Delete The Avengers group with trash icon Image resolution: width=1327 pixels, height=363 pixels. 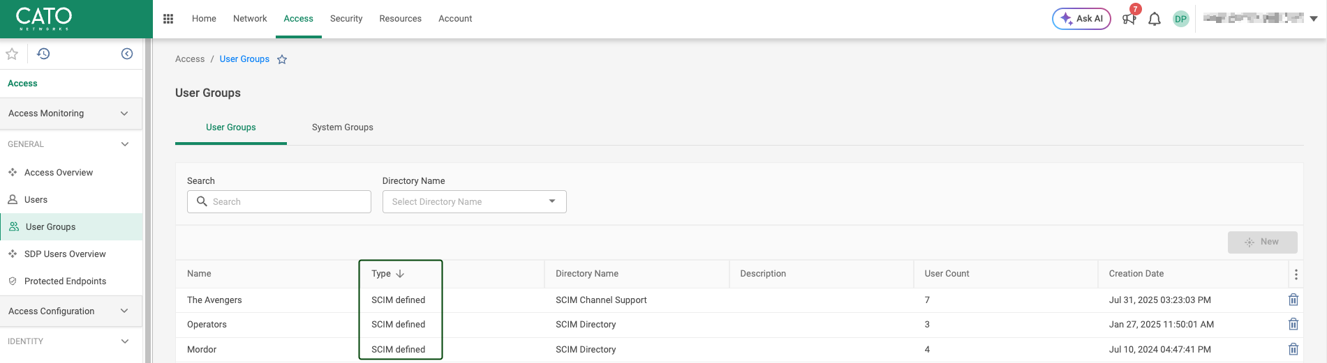click(x=1293, y=300)
